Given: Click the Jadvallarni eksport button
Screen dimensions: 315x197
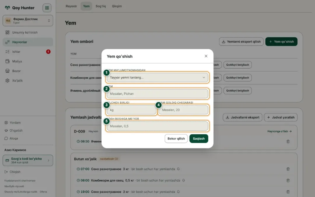Looking at the screenshot, I should coord(242,117).
